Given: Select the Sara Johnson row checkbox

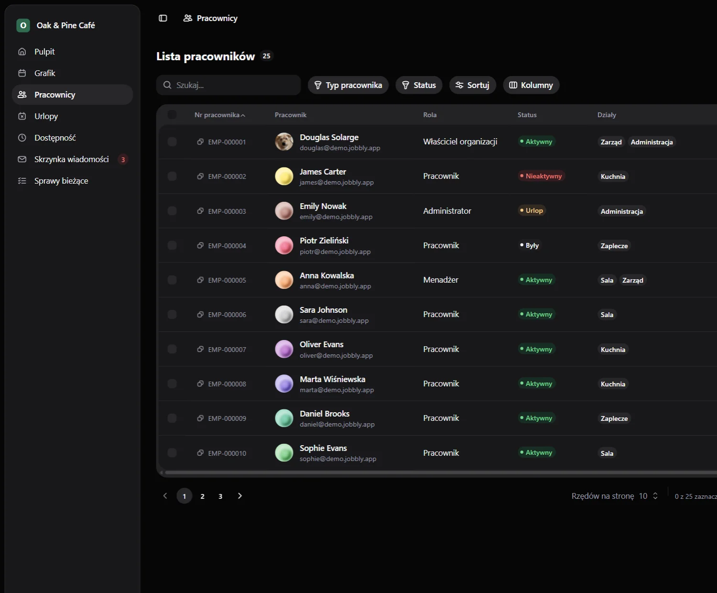Looking at the screenshot, I should tap(172, 314).
